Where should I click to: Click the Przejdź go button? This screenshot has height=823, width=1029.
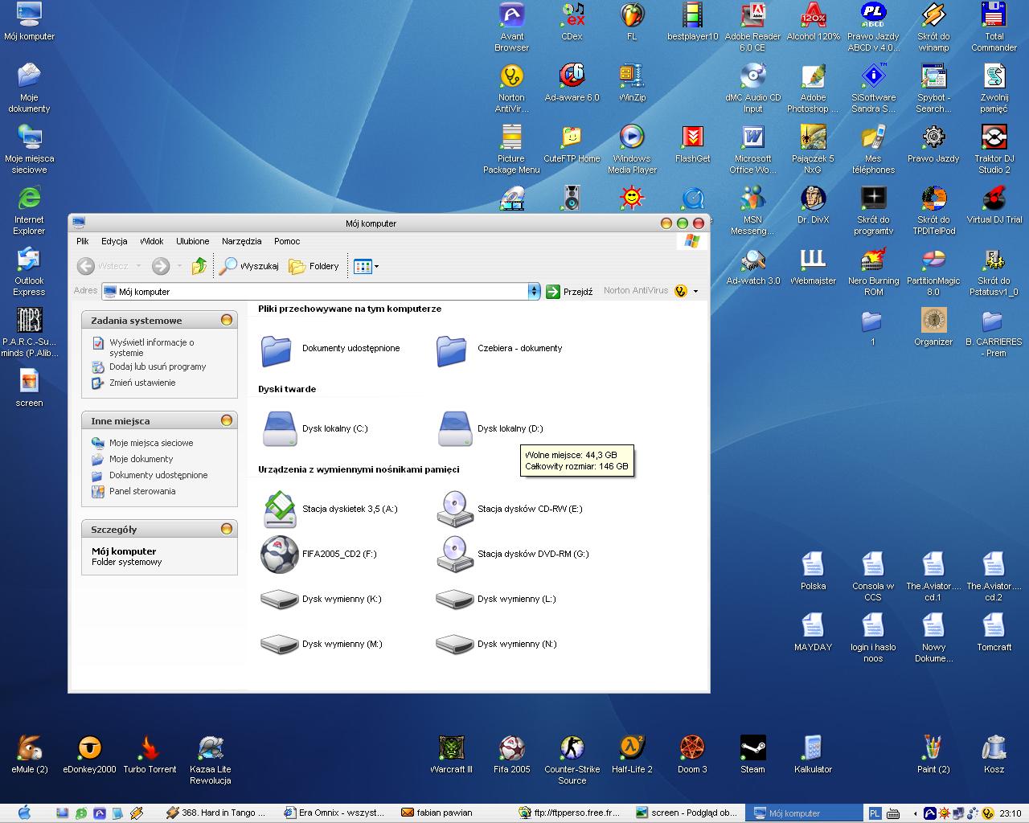point(569,292)
